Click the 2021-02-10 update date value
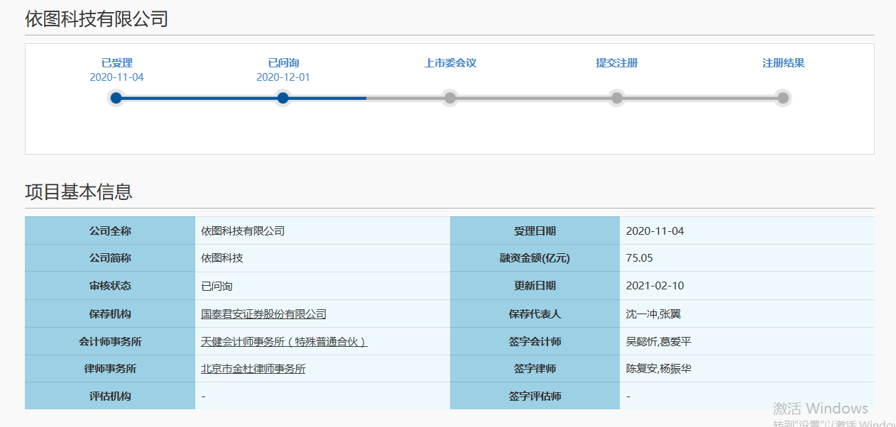Image resolution: width=896 pixels, height=427 pixels. click(655, 287)
